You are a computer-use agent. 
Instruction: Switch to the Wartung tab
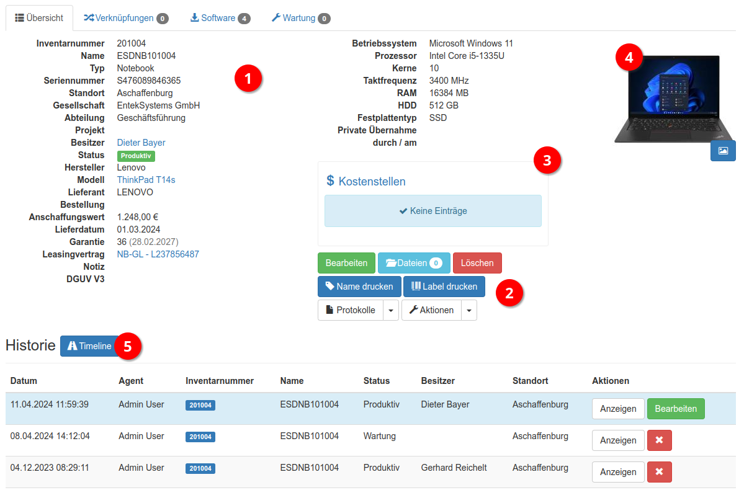point(300,18)
